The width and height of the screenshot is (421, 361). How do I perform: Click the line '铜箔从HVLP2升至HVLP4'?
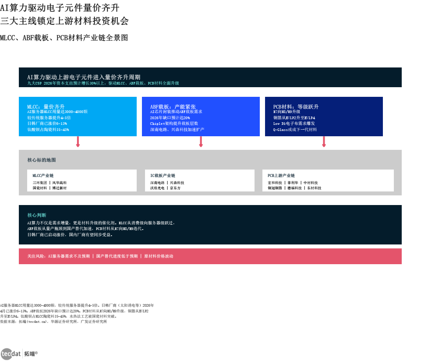pyautogui.click(x=294, y=118)
